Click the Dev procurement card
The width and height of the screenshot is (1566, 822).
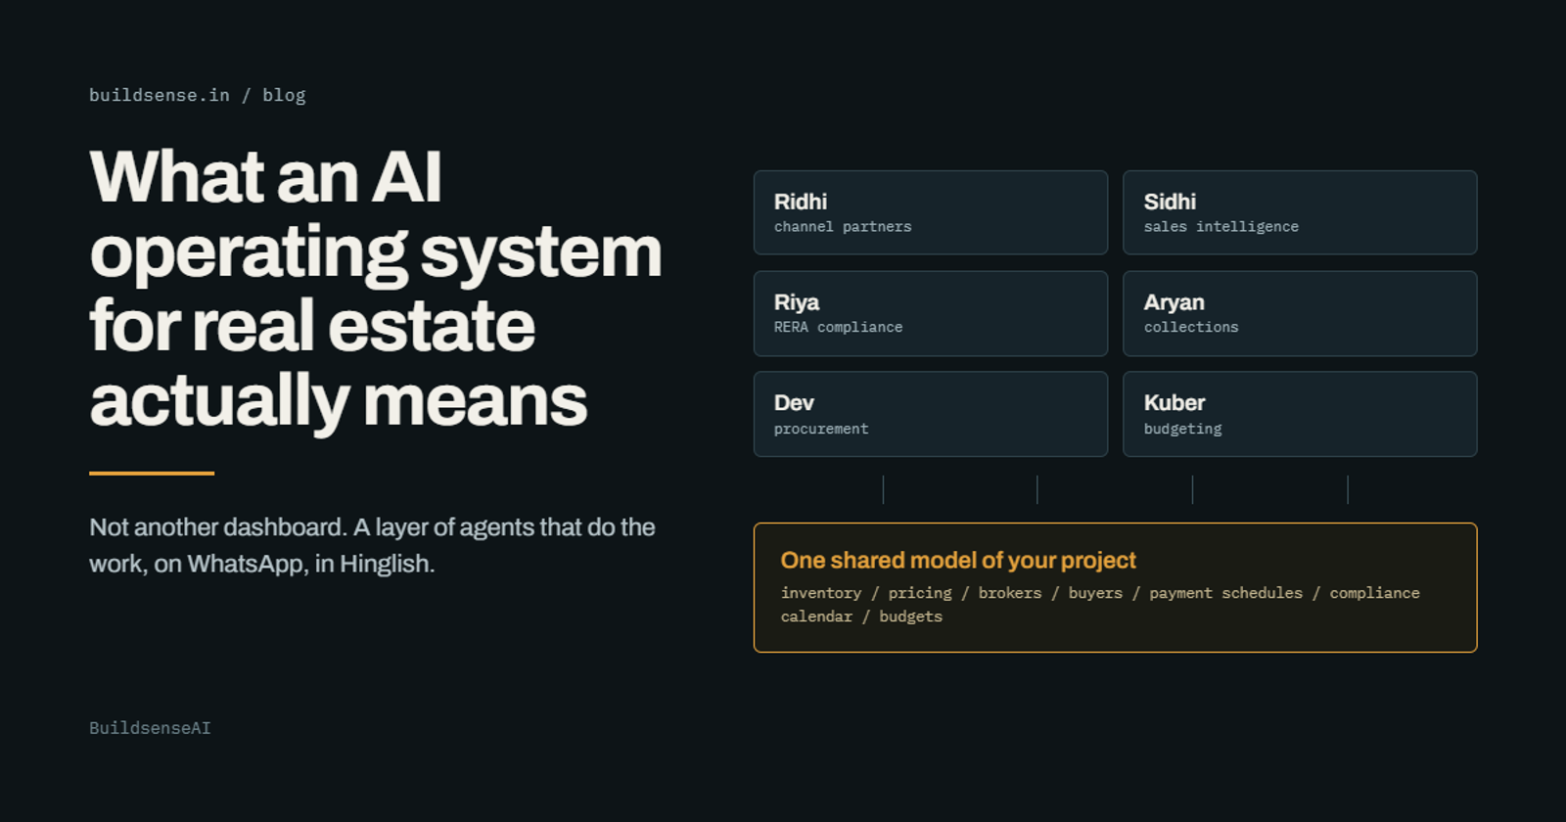pyautogui.click(x=931, y=414)
